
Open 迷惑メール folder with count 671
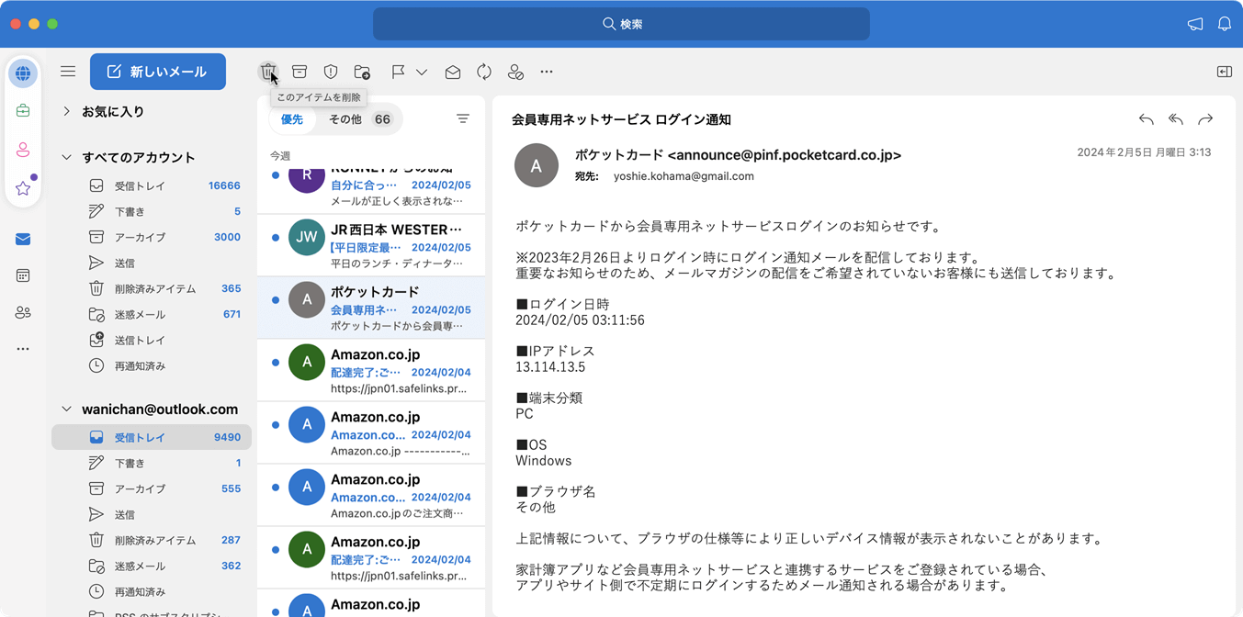152,314
